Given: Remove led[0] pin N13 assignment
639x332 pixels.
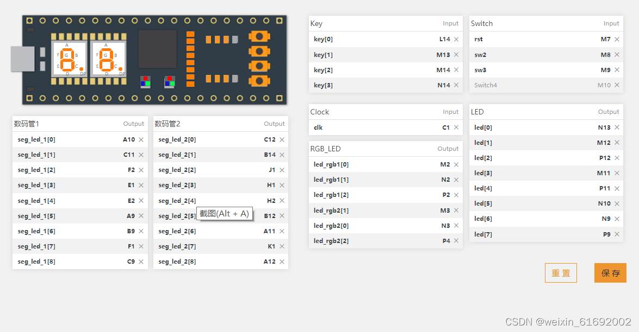Looking at the screenshot, I should click(x=617, y=127).
